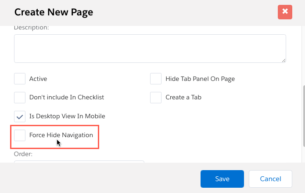Click the 'Active' label text
The width and height of the screenshot is (305, 193).
38,79
